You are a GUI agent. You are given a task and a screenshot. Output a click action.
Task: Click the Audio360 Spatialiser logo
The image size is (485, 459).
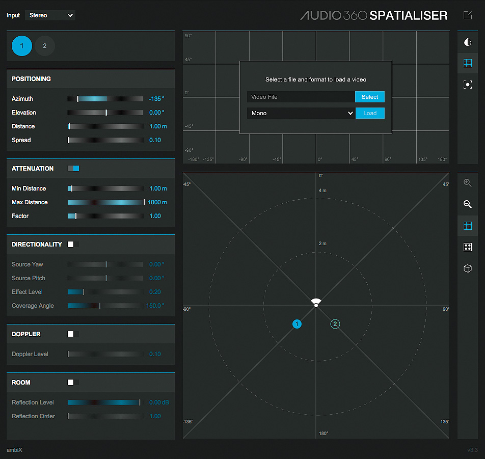373,15
